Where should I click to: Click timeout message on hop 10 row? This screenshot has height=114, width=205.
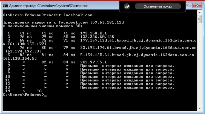tap(127, 77)
